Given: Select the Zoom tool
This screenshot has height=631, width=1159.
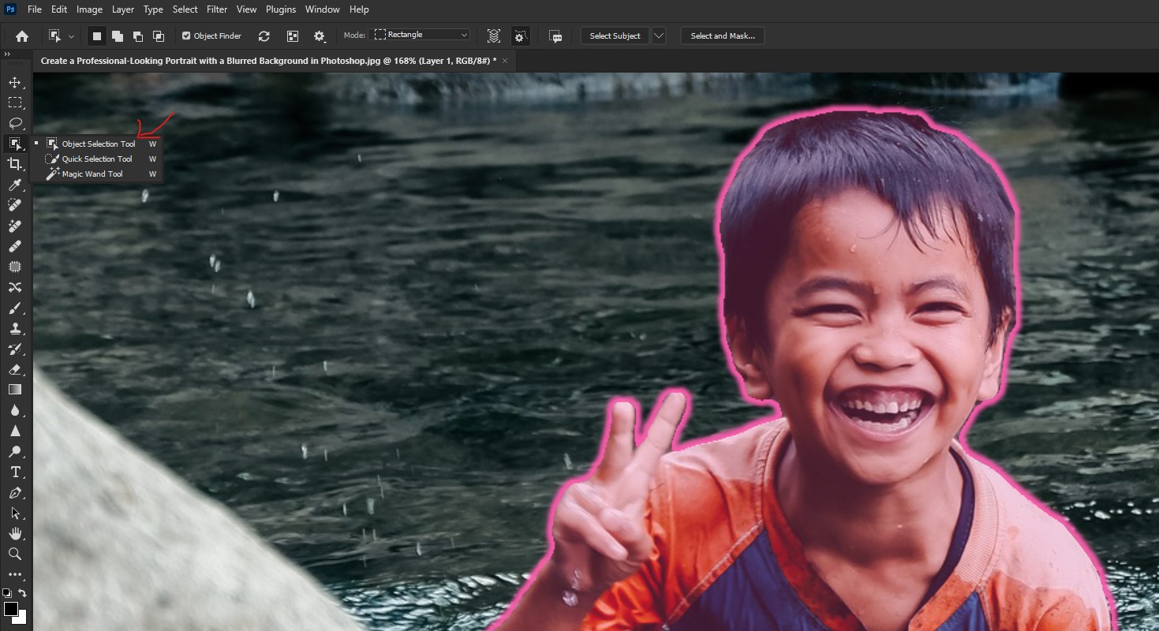Looking at the screenshot, I should pos(15,554).
